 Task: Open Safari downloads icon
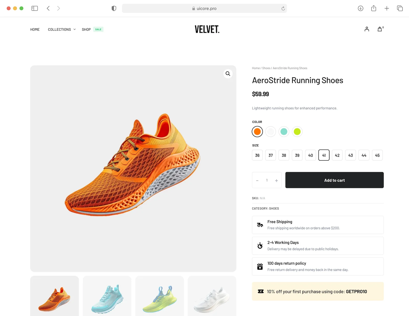(x=360, y=8)
